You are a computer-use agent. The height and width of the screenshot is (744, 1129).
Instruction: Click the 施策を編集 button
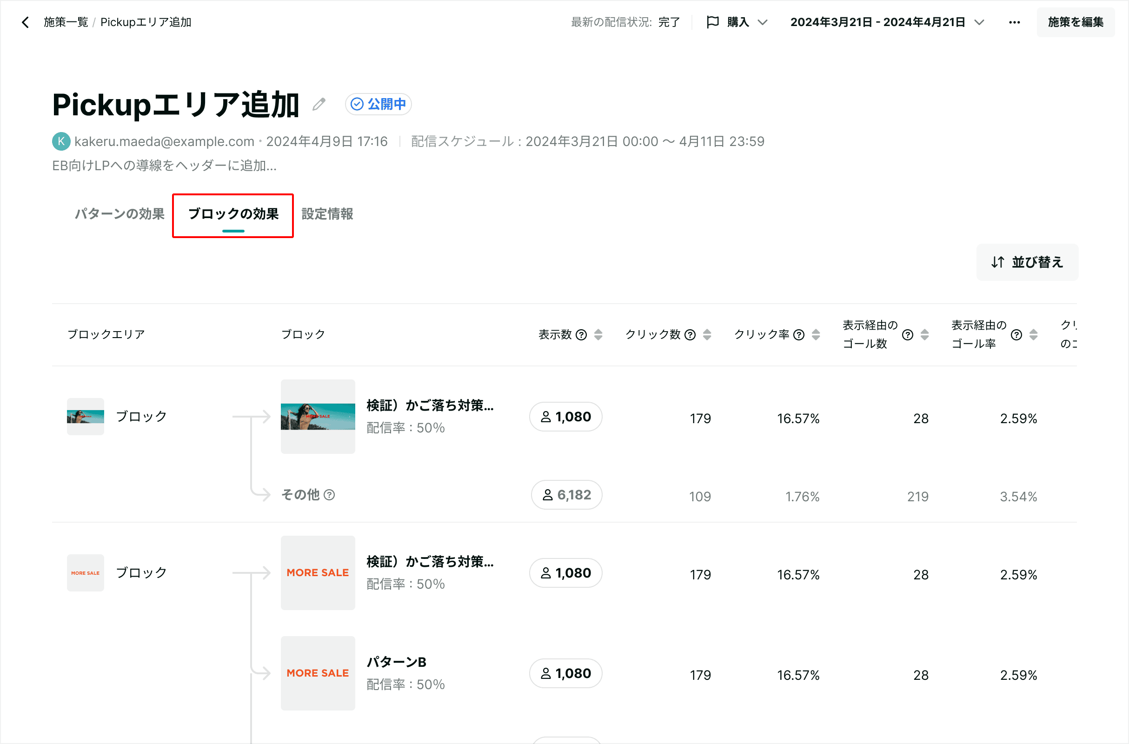pyautogui.click(x=1076, y=22)
